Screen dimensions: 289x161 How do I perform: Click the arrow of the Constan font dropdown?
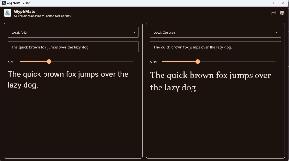pos(277,32)
